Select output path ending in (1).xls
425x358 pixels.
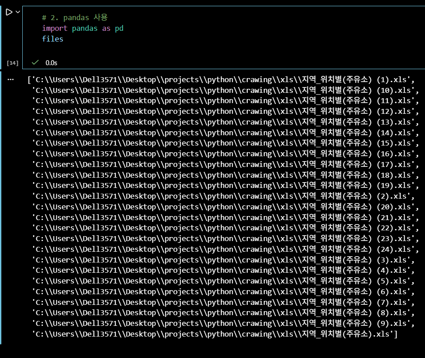[221, 79]
